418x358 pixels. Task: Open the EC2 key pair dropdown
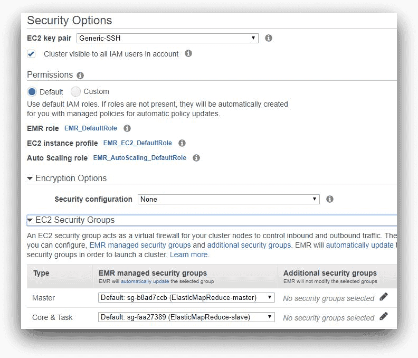[x=167, y=38]
